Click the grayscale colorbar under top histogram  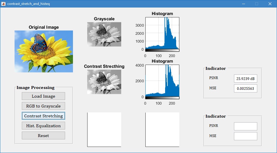(162, 50)
